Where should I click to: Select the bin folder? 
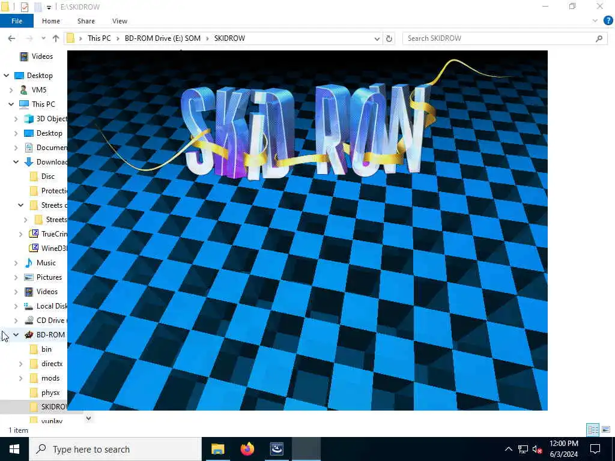(46, 349)
